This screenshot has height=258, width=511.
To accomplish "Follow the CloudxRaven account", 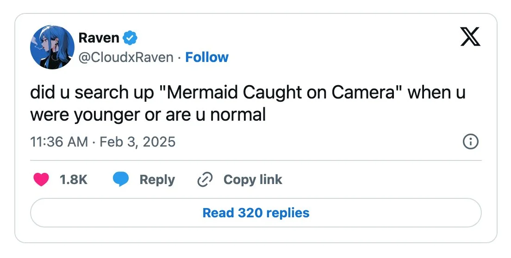I will [x=207, y=57].
